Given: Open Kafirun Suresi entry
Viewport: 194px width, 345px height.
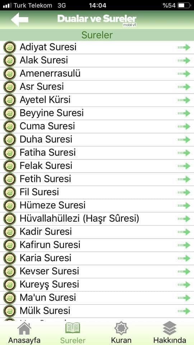Looking at the screenshot, I should point(97,245).
